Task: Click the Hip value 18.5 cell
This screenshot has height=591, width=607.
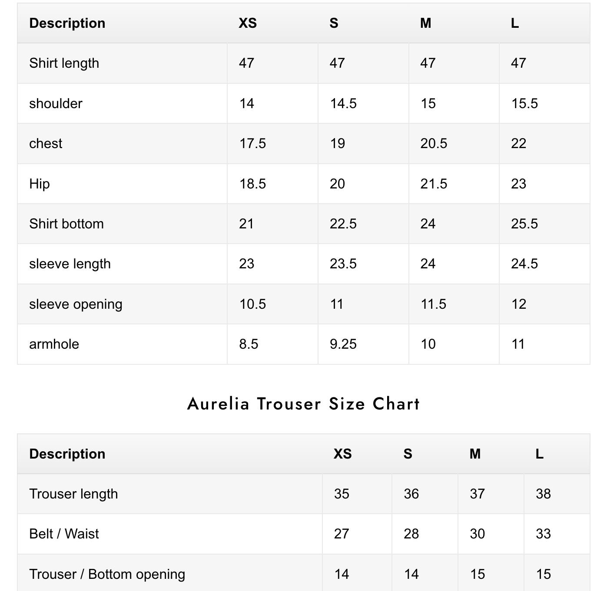Action: coord(252,184)
